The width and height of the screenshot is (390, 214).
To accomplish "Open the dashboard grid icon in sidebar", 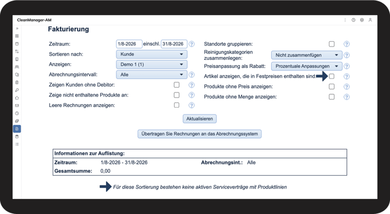I will [17, 36].
